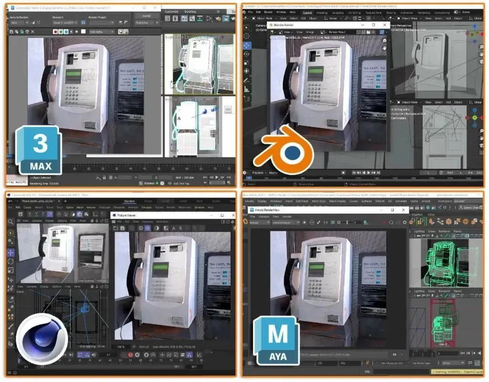Screen dimensions: 489x382
Task: Select the Move tool in Cinema 4D left toolbar
Action: click(11, 252)
